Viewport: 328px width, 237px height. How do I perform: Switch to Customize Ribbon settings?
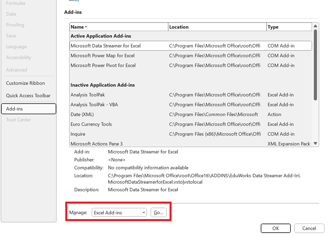[25, 83]
